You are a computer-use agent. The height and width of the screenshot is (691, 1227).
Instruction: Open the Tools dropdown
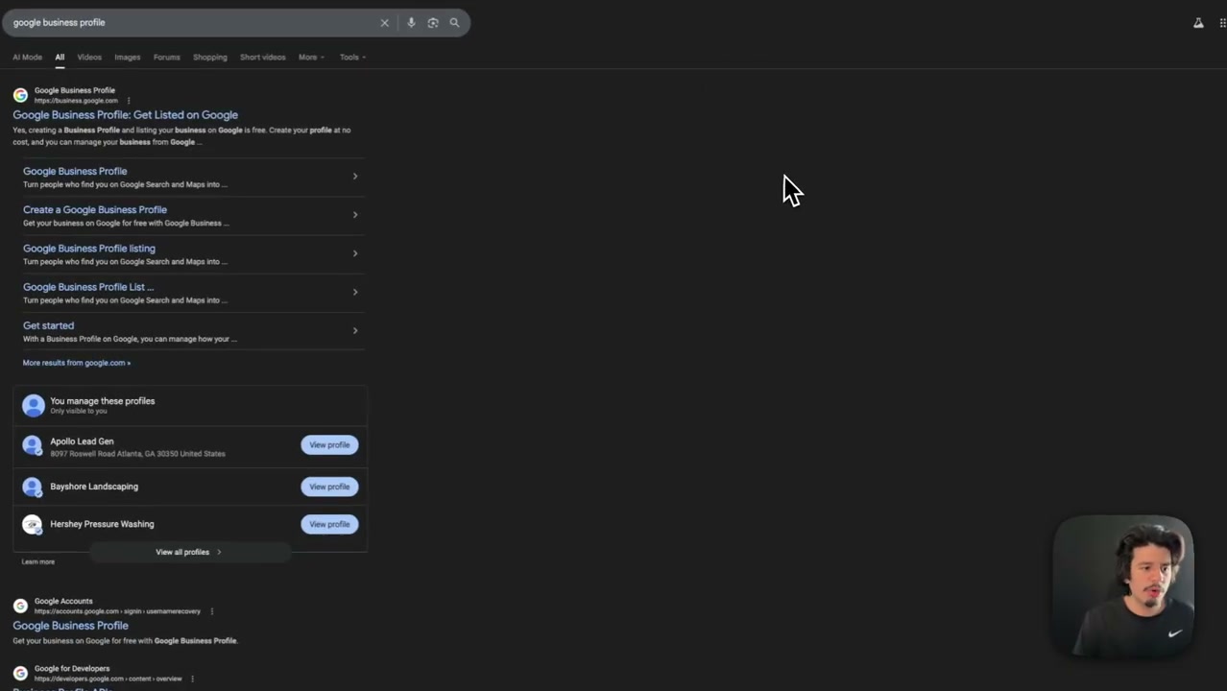tap(352, 58)
